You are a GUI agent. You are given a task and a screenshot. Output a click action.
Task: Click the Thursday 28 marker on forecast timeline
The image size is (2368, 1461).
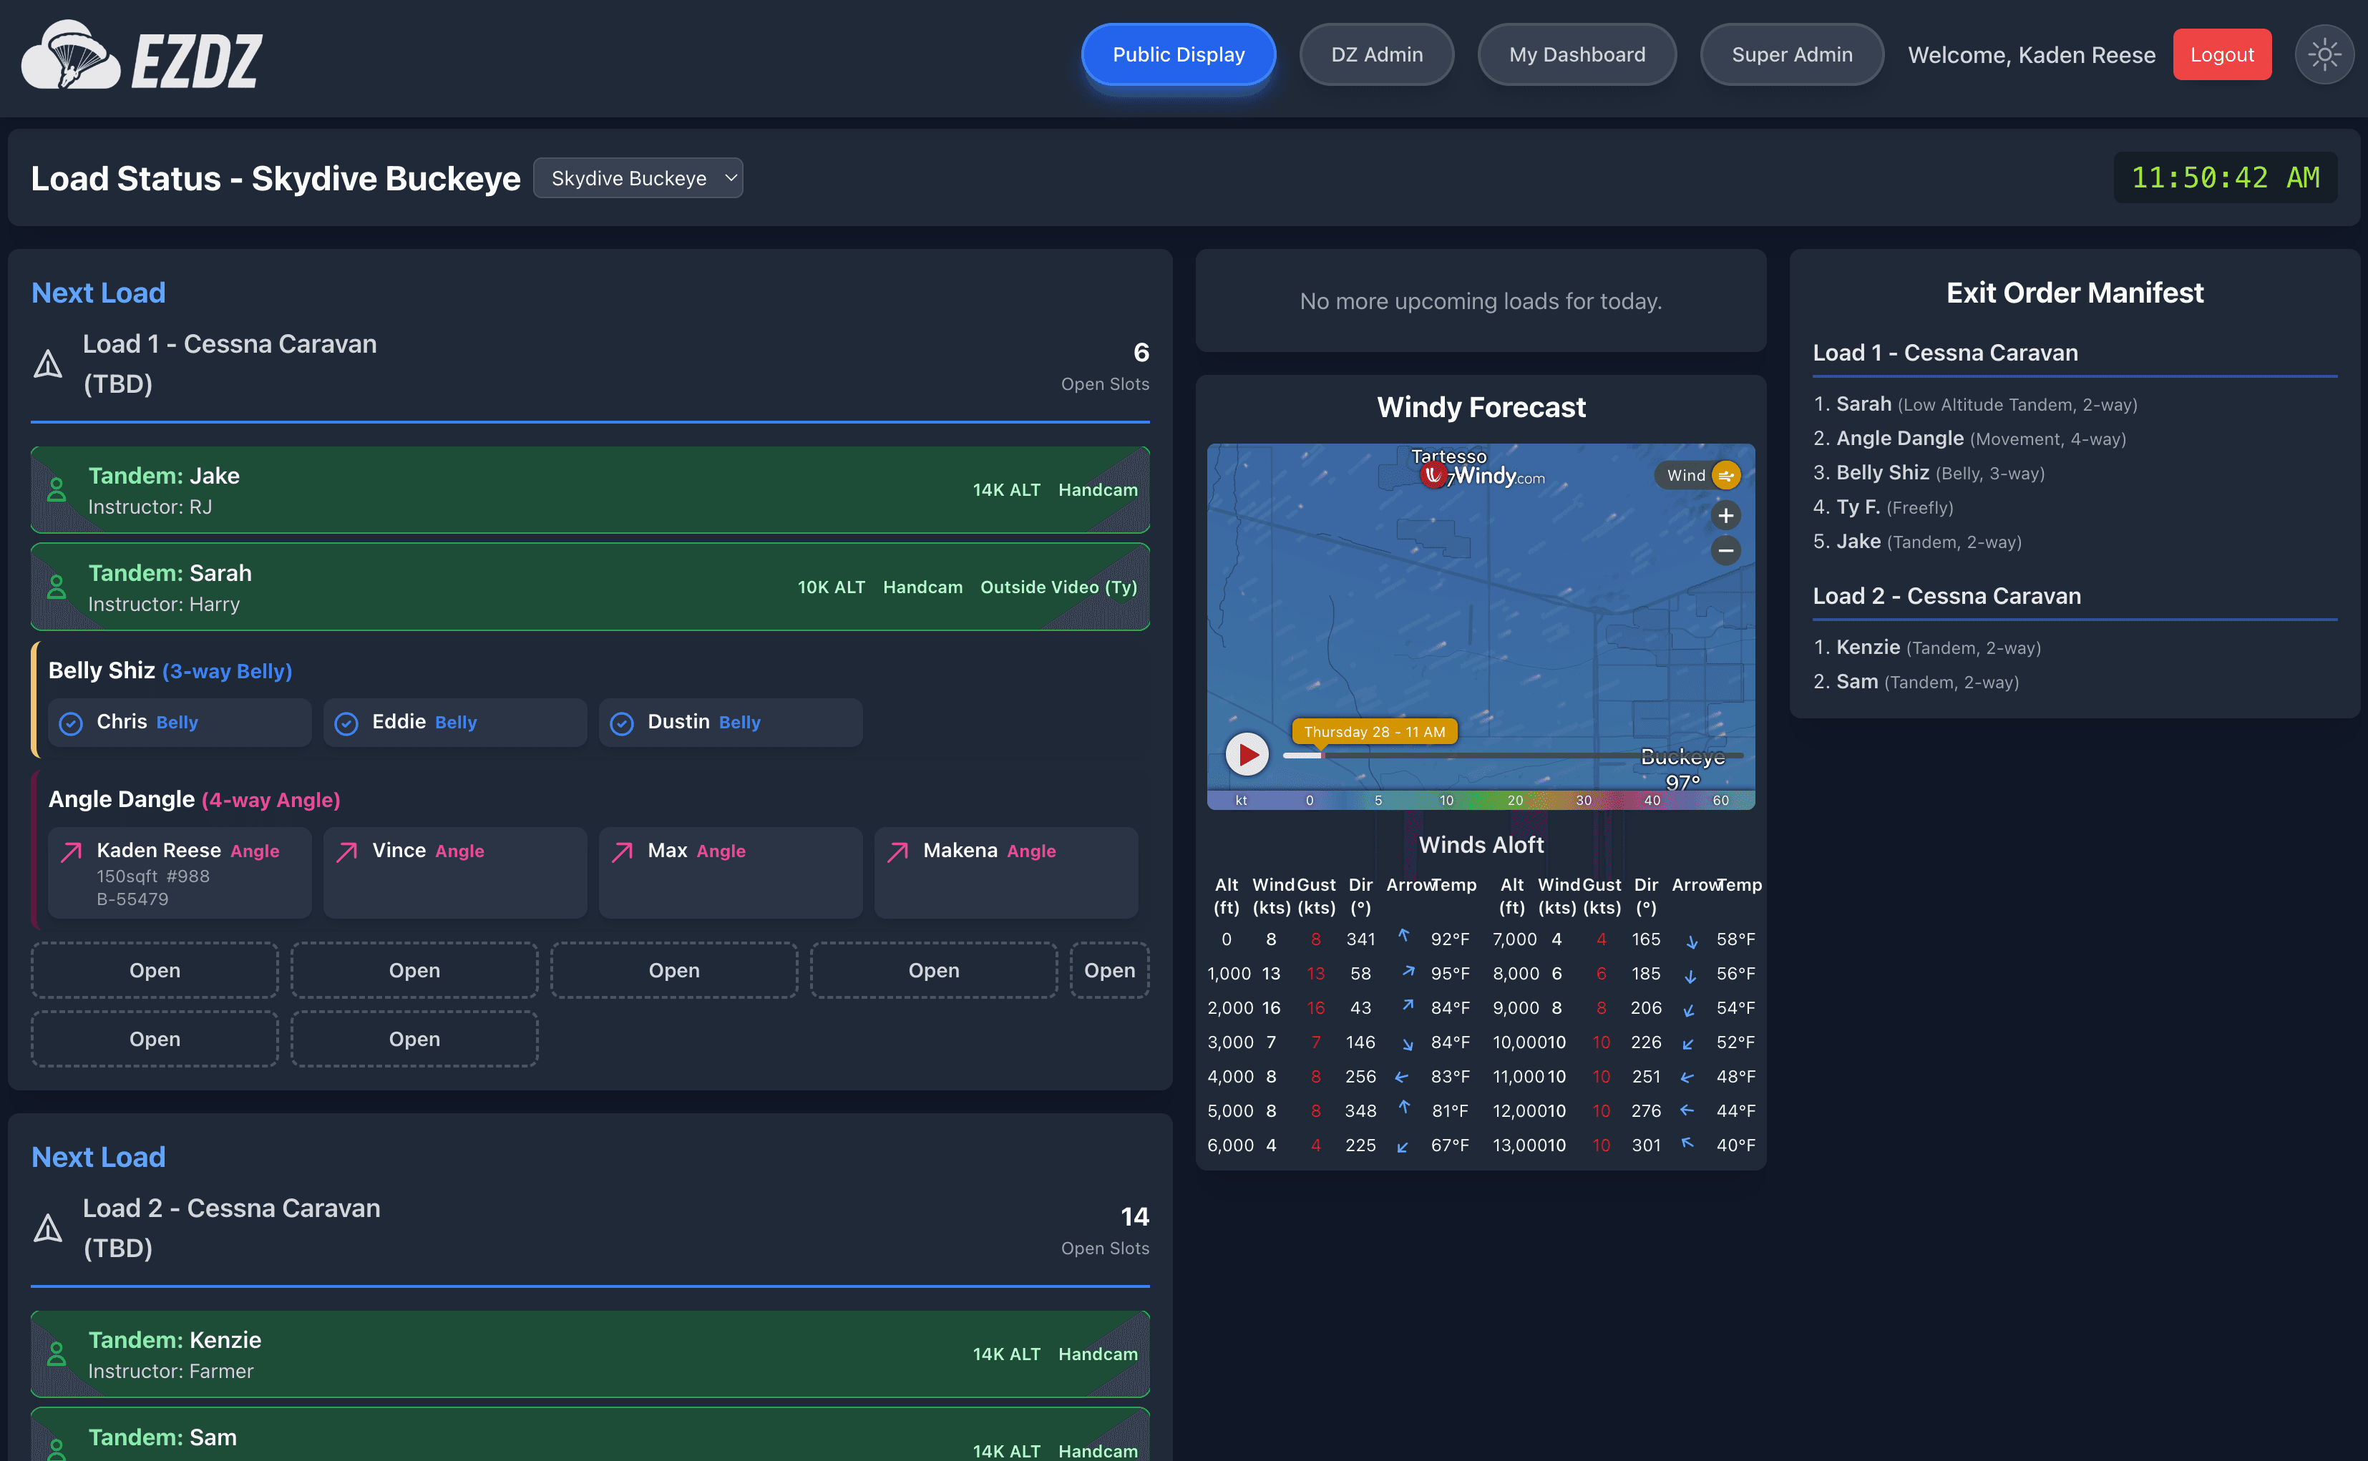pos(1375,731)
